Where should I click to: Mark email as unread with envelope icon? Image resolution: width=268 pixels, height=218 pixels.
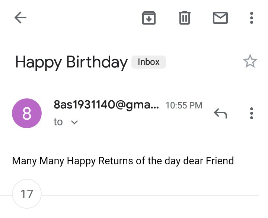(220, 18)
